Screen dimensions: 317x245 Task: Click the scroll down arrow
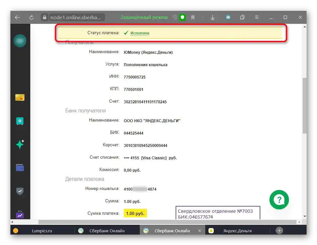305,216
